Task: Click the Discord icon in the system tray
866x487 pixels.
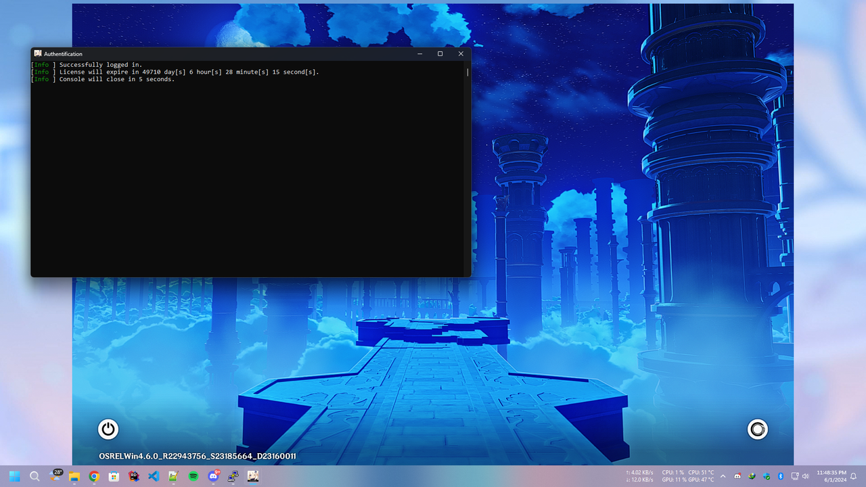Action: (x=737, y=476)
